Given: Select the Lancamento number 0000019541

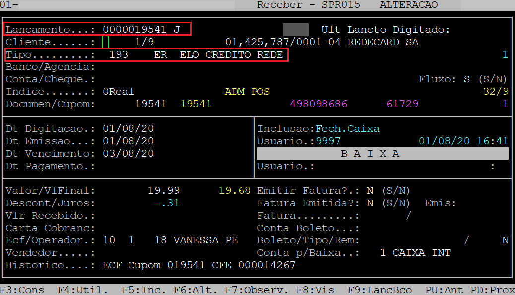Looking at the screenshot, I should pos(134,29).
